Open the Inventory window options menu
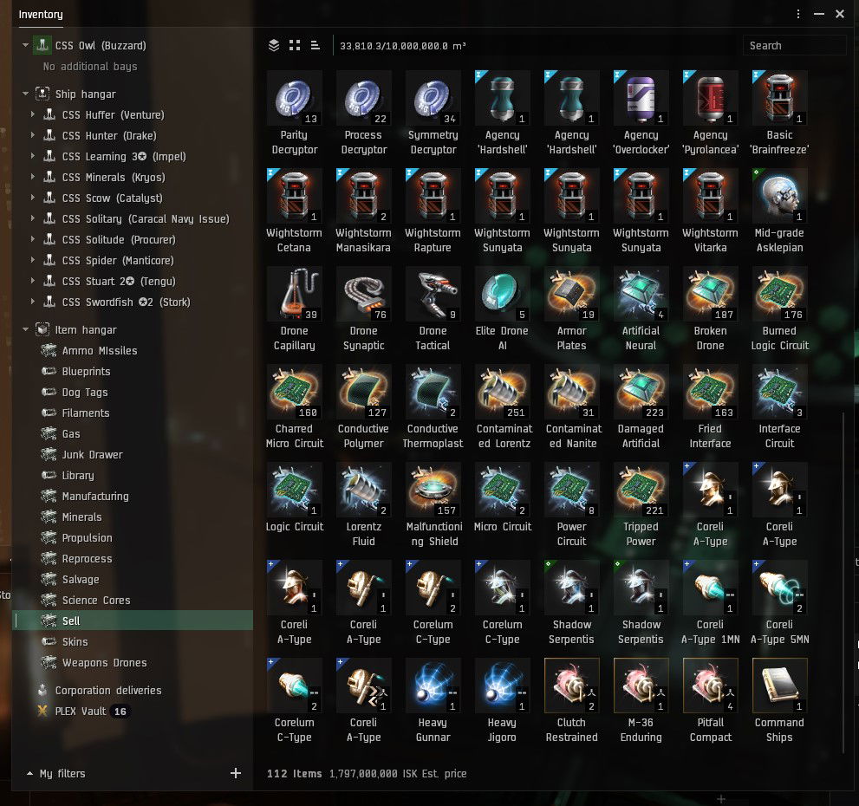The width and height of the screenshot is (859, 806). point(798,14)
